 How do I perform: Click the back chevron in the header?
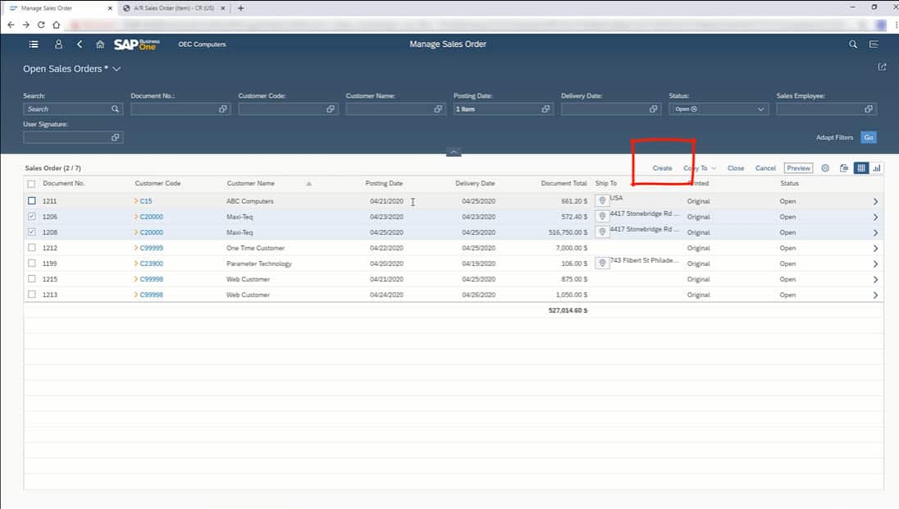(x=79, y=44)
